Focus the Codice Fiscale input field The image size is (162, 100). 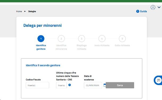click(37, 85)
